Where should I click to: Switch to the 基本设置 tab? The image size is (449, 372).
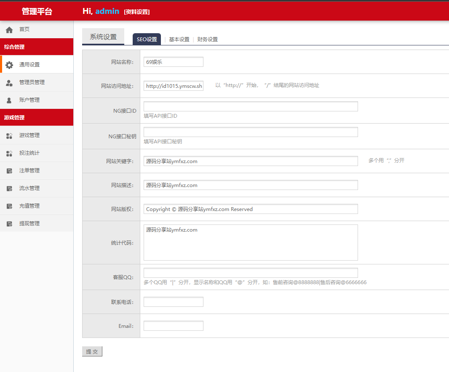(x=179, y=40)
